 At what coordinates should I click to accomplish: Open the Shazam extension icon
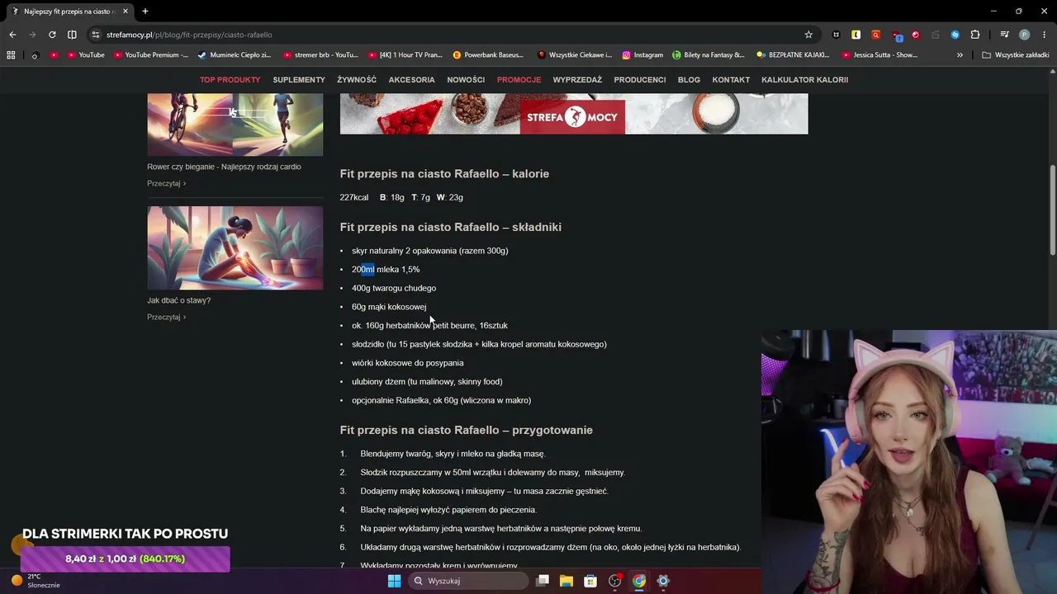(955, 35)
